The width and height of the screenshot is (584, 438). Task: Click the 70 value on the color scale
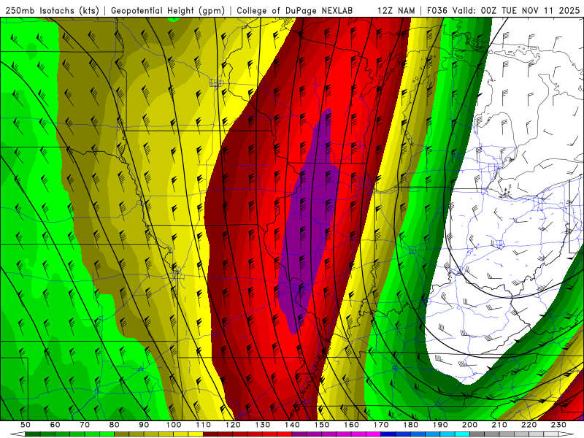click(85, 425)
